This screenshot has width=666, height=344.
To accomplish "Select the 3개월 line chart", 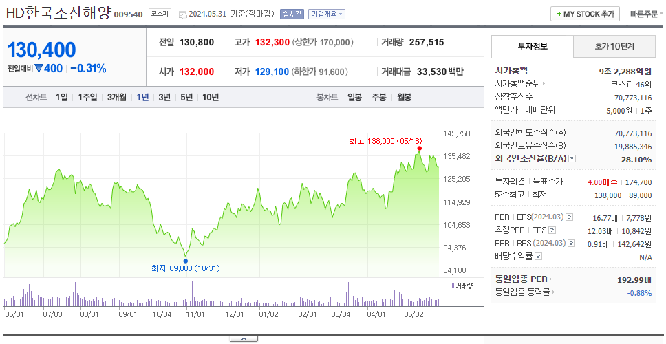I will [x=117, y=97].
